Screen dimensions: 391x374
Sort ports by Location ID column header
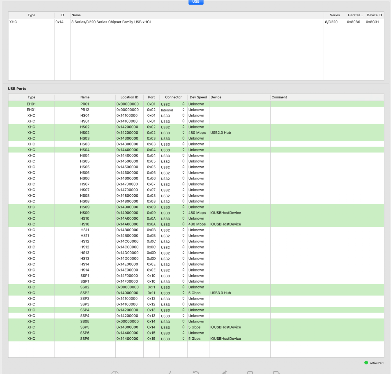(129, 97)
